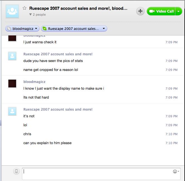Image resolution: width=185 pixels, height=181 pixels.
Task: Select message 'Its not that hard'
Action: pyautogui.click(x=36, y=97)
